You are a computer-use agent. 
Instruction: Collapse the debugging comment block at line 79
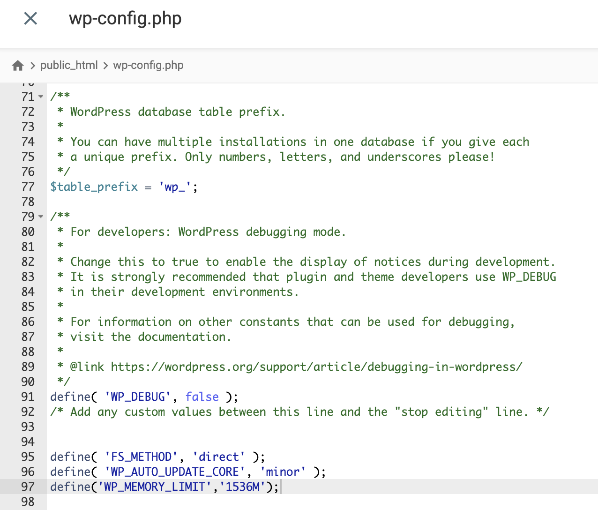(x=40, y=217)
